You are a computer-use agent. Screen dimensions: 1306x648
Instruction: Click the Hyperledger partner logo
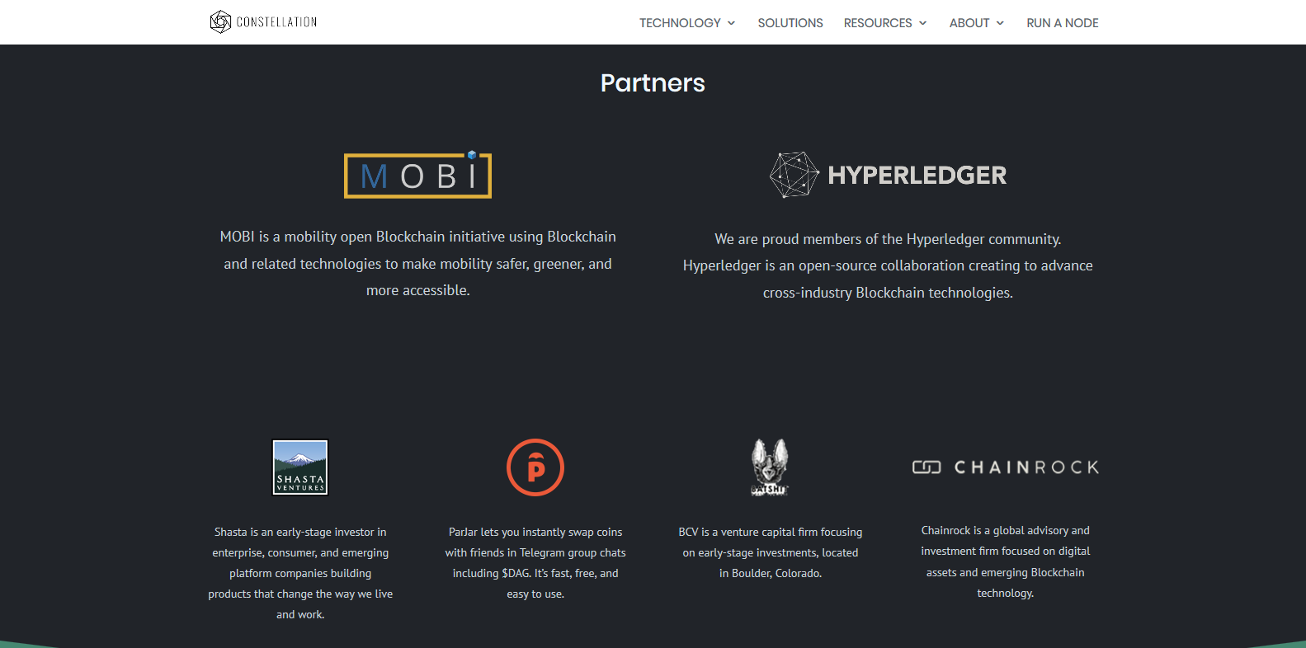point(888,175)
